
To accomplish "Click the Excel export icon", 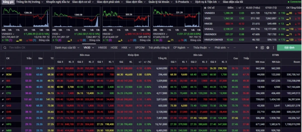I will (x=262, y=48).
